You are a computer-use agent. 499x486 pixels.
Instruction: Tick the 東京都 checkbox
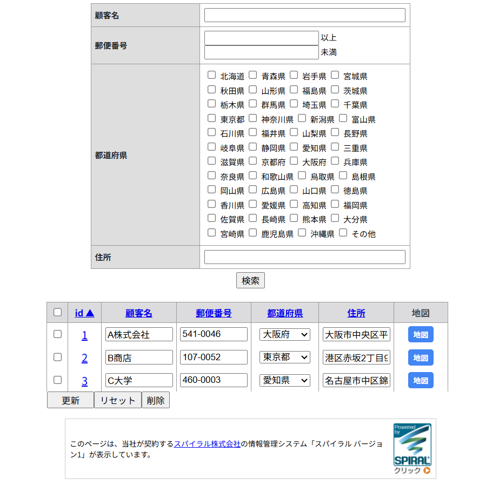[212, 118]
